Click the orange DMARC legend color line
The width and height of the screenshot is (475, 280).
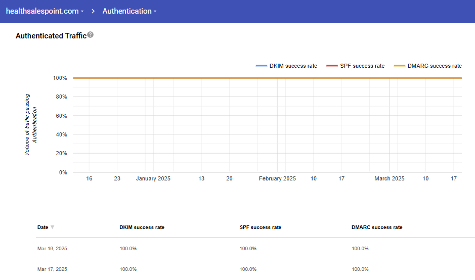(x=400, y=66)
